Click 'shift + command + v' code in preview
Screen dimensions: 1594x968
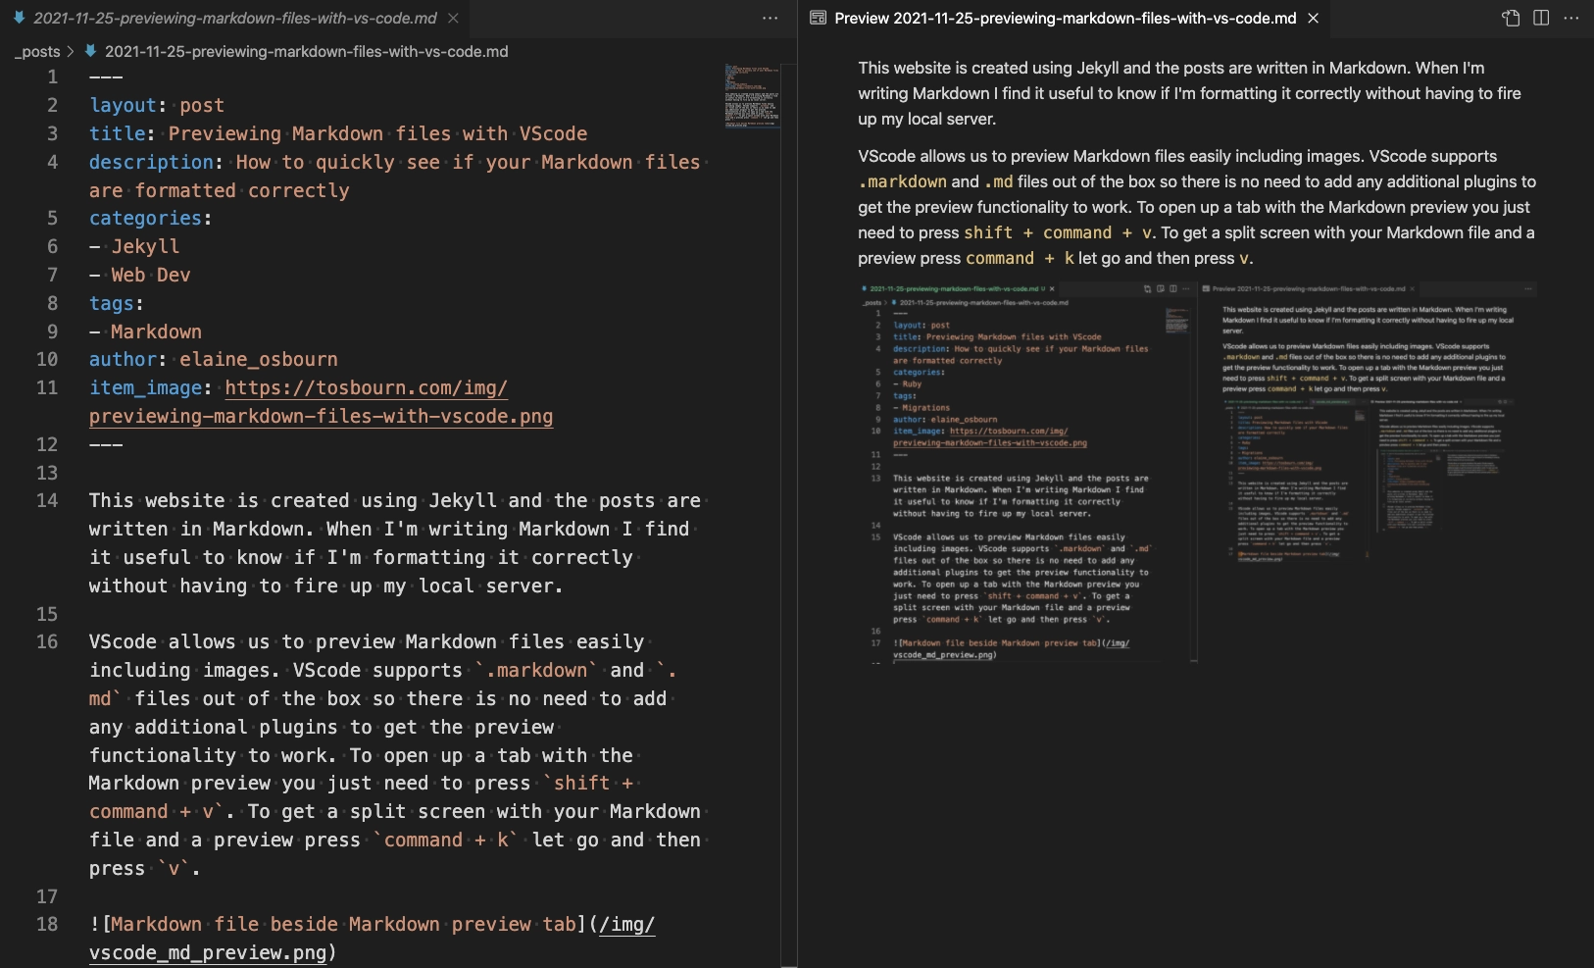click(x=1059, y=232)
